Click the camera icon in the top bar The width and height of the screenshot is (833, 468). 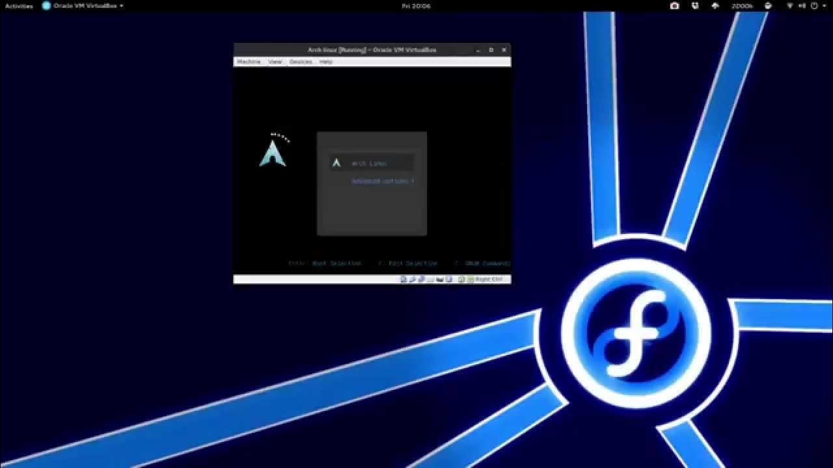click(x=674, y=6)
